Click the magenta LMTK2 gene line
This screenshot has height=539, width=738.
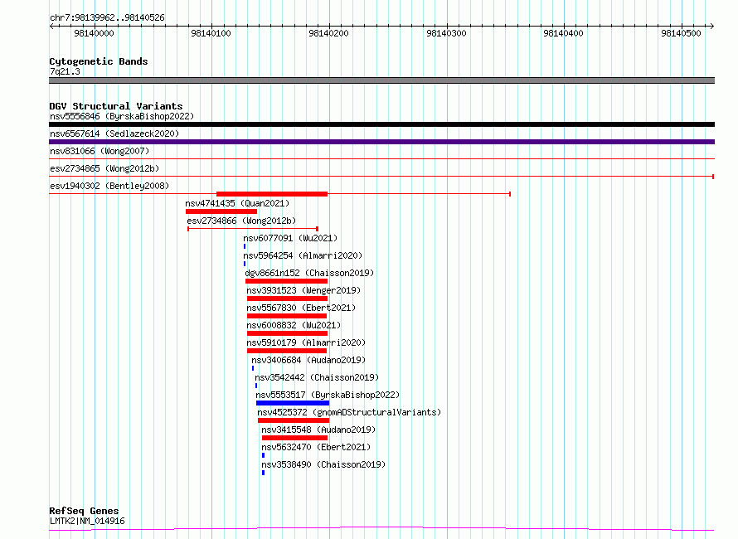381,529
